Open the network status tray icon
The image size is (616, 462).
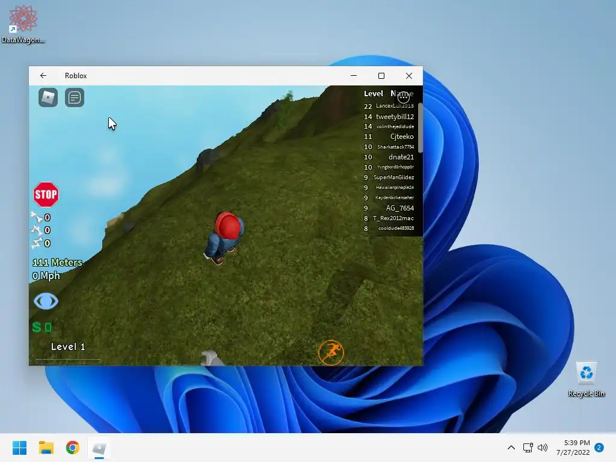[x=528, y=448]
